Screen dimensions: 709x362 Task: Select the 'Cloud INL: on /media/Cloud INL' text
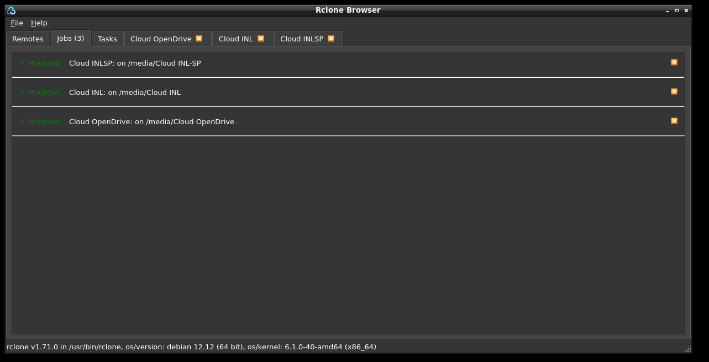(125, 92)
